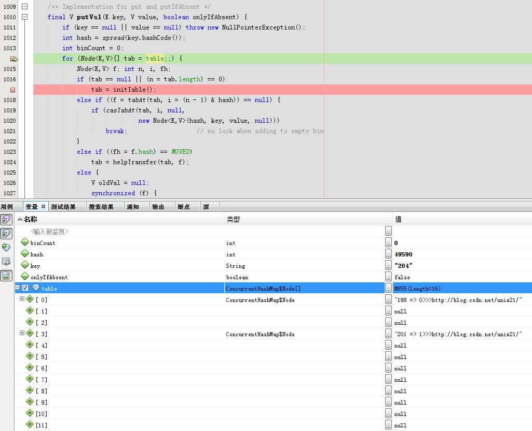The height and width of the screenshot is (431, 532).
Task: Click the field icon of element [11]
Action: [x=30, y=425]
